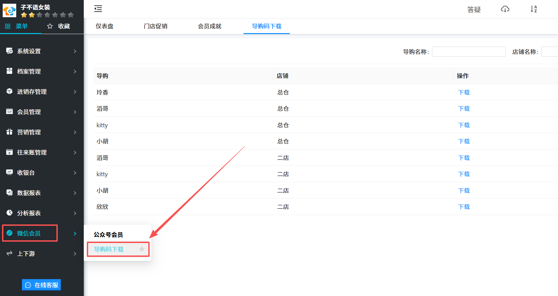Click the store star rating
This screenshot has width=558, height=296.
[47, 15]
